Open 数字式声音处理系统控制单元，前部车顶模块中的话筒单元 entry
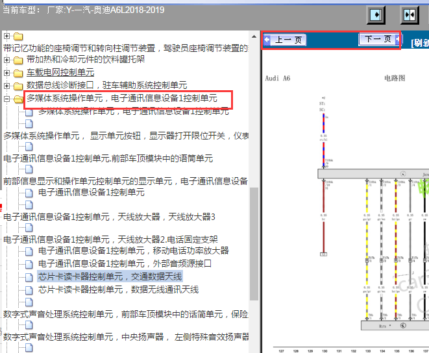Screen dimensions: 429x353 pyautogui.click(x=125, y=314)
